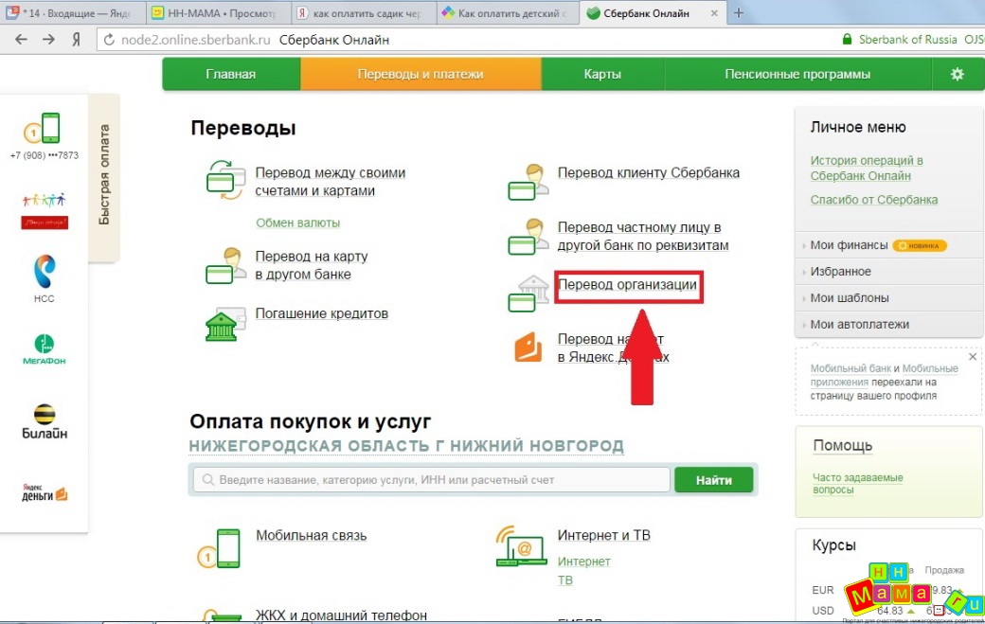Click the icon next to Перевод клиенту Сбербанка

pos(528,182)
